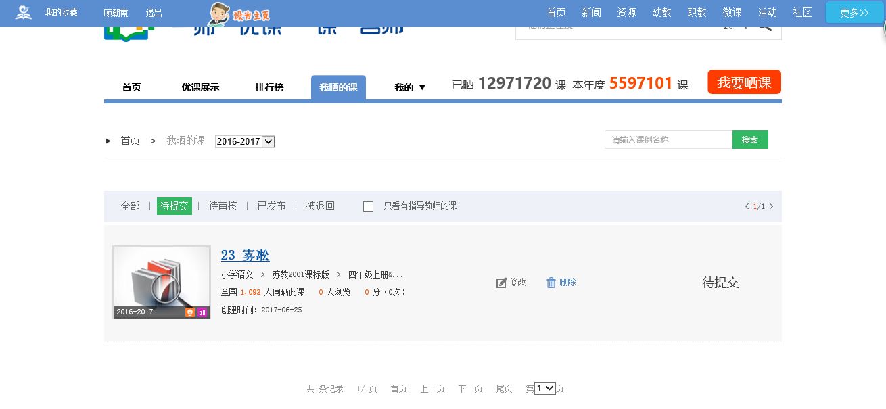Click the 请输入课例名称 search field
Screen dimensions: 886x409
pyautogui.click(x=668, y=140)
